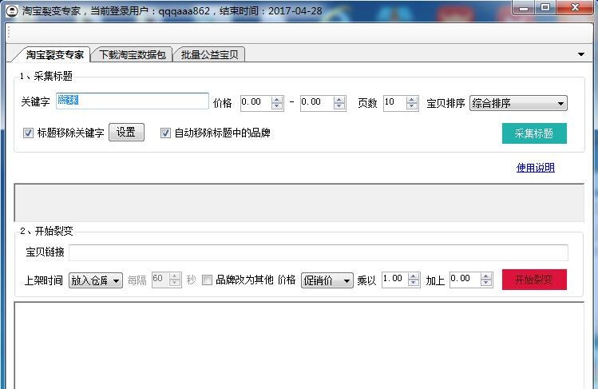The width and height of the screenshot is (598, 389).
Task: Enable 品牌改为其他 checkbox
Action: (207, 280)
